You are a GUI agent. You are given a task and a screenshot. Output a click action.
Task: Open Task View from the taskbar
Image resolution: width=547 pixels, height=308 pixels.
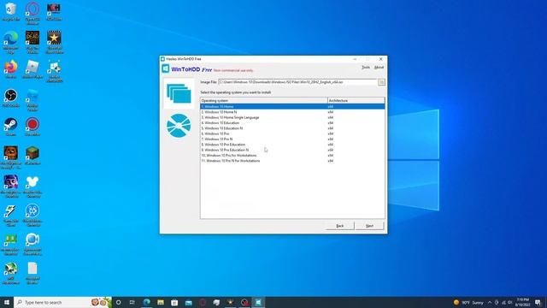pyautogui.click(x=132, y=302)
